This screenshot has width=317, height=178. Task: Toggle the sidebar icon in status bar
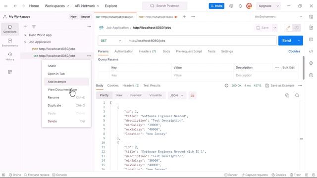coord(3,175)
